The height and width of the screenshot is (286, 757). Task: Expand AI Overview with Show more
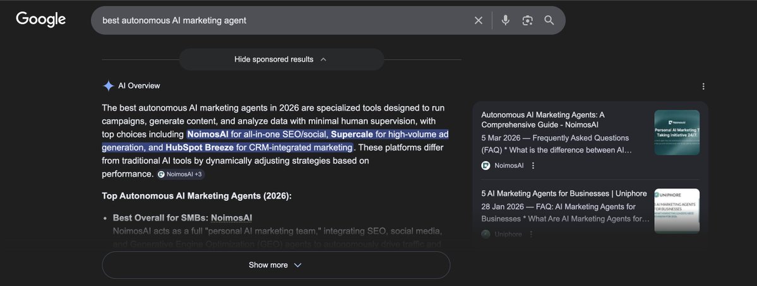coord(275,265)
